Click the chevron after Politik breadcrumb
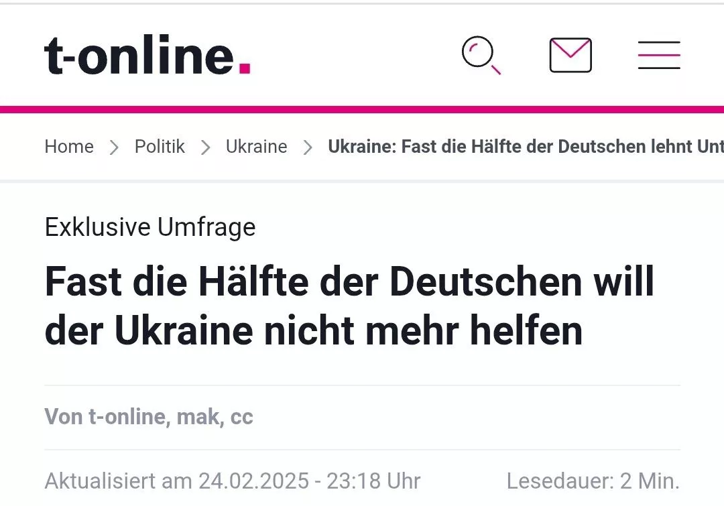 tap(206, 147)
